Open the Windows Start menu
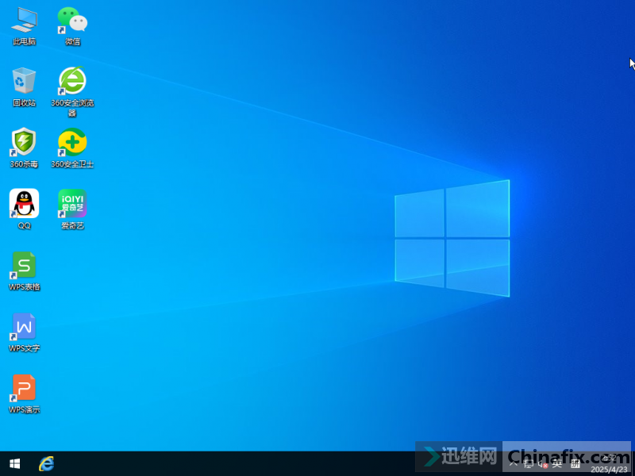The image size is (635, 476). tap(15, 464)
